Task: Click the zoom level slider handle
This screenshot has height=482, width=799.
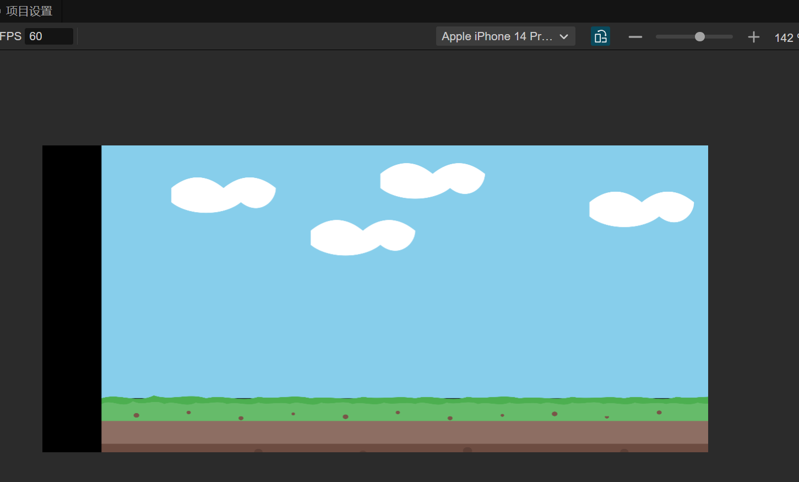Action: click(700, 37)
